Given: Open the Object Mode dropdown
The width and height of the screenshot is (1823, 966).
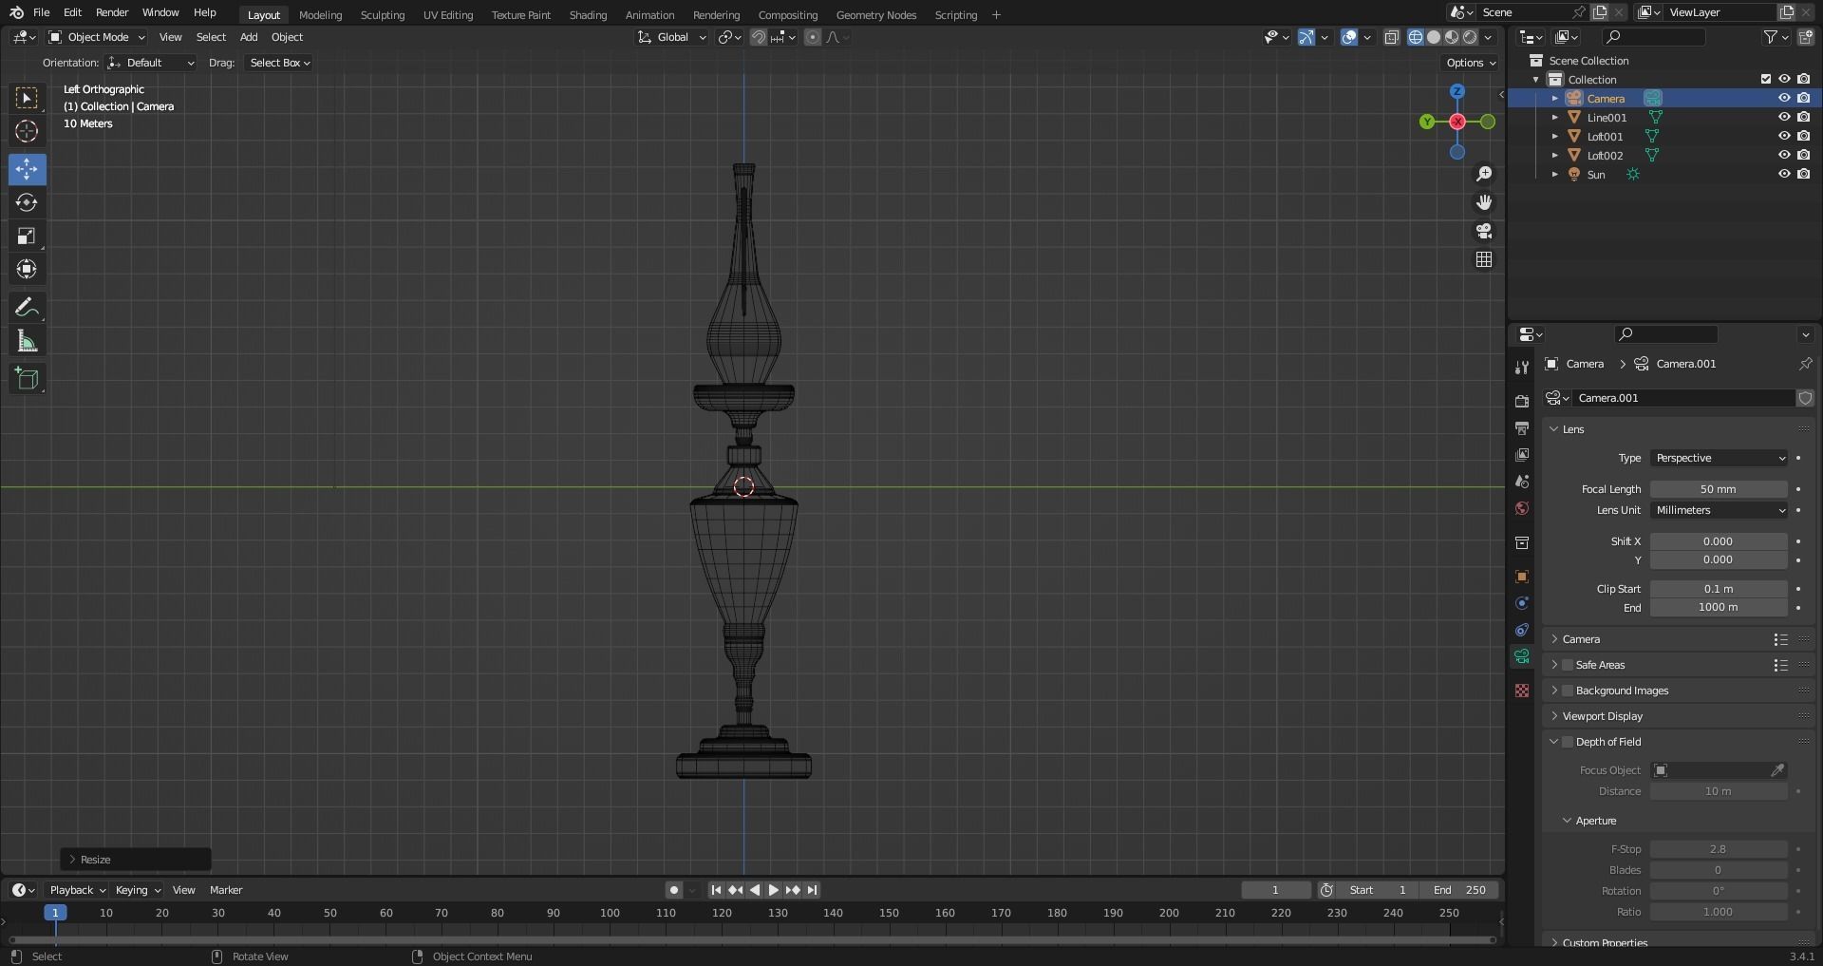Looking at the screenshot, I should pos(97,37).
